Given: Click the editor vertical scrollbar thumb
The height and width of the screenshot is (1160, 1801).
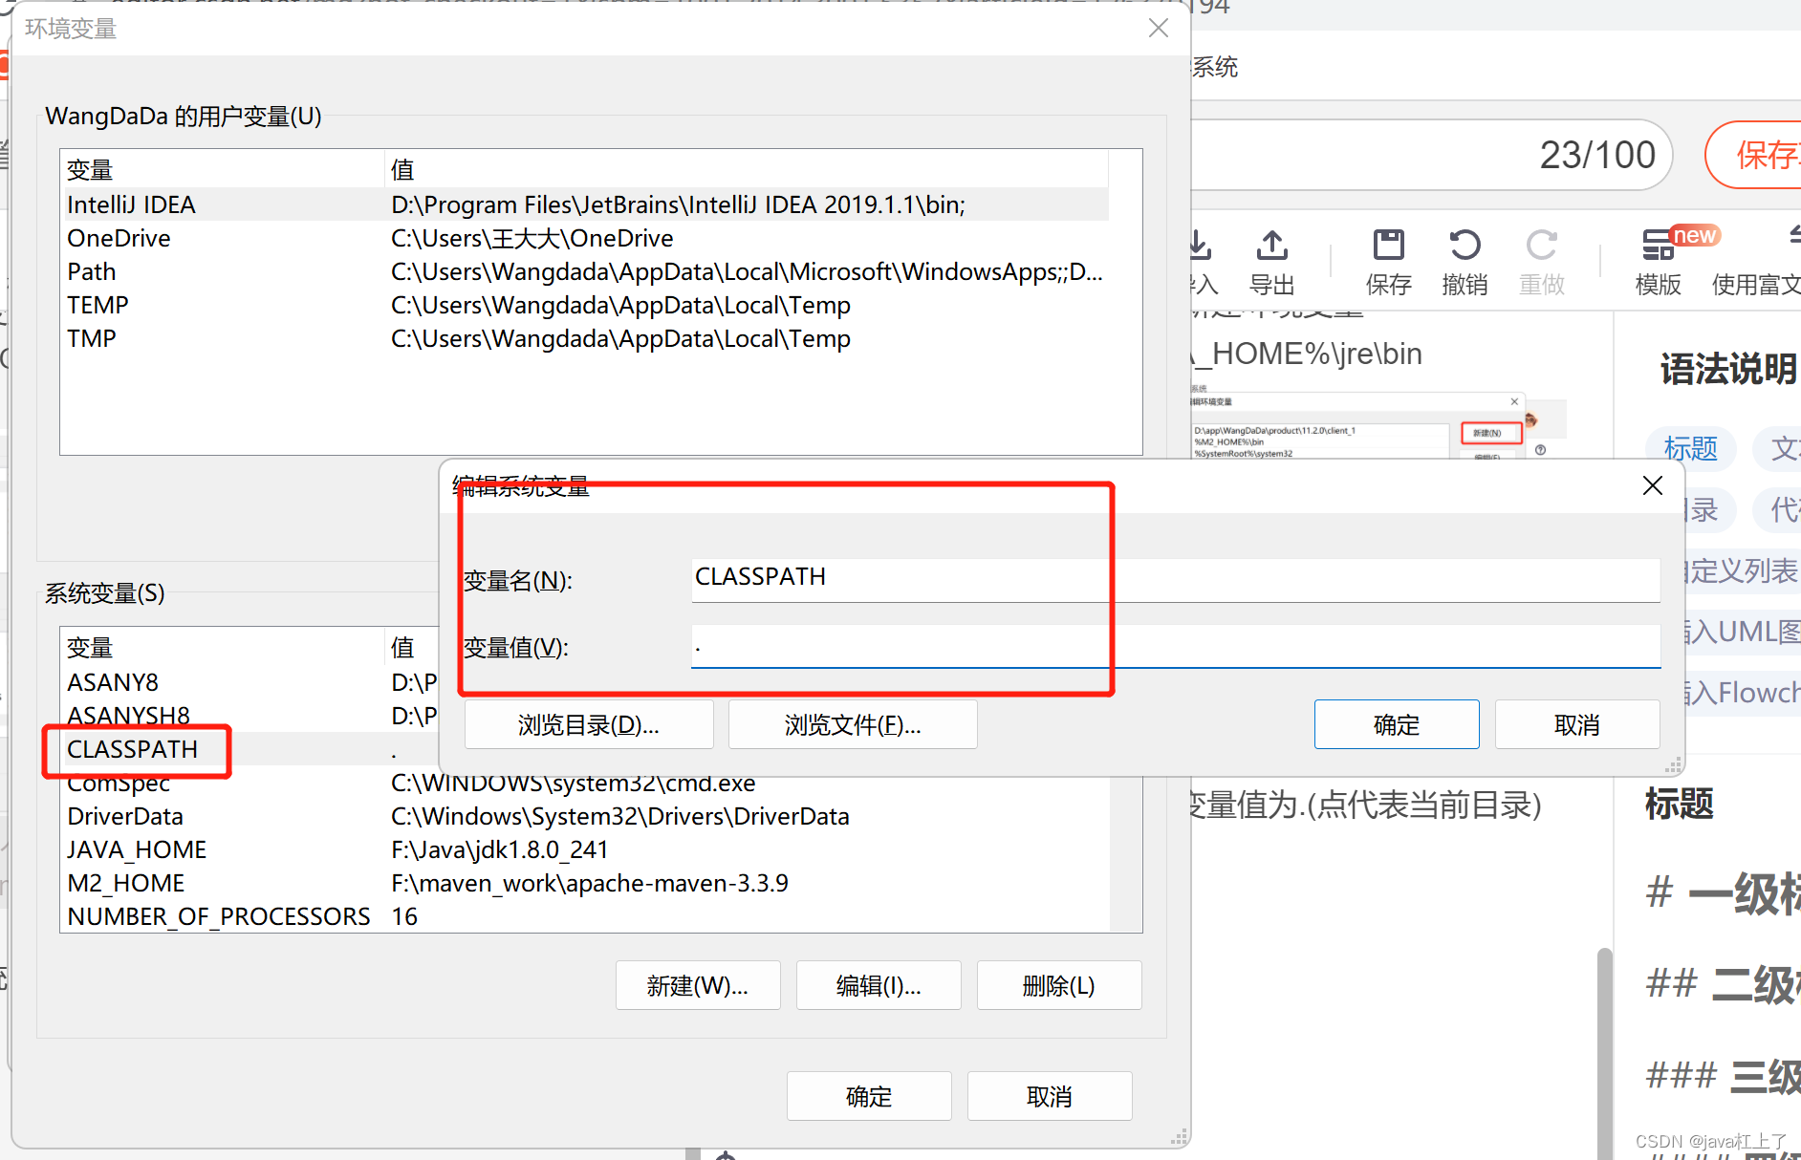Looking at the screenshot, I should pos(1605,1053).
